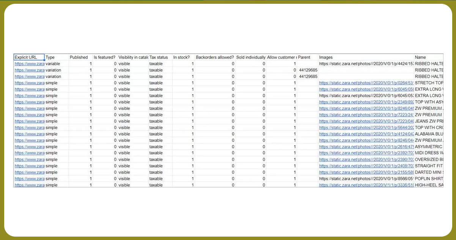Click the TOP WITH CRO name cell
The height and width of the screenshot is (240, 456).
point(429,128)
